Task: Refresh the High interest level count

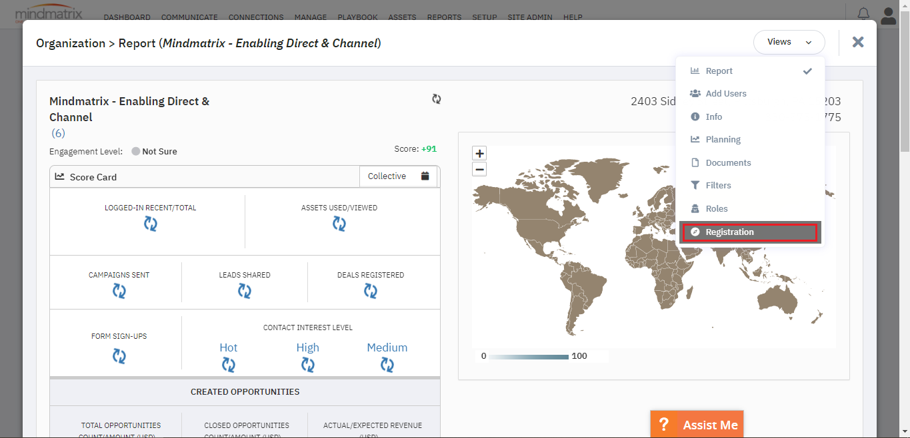Action: coord(308,365)
